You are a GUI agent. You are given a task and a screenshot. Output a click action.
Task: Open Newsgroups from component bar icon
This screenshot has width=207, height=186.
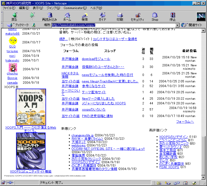[176, 183]
